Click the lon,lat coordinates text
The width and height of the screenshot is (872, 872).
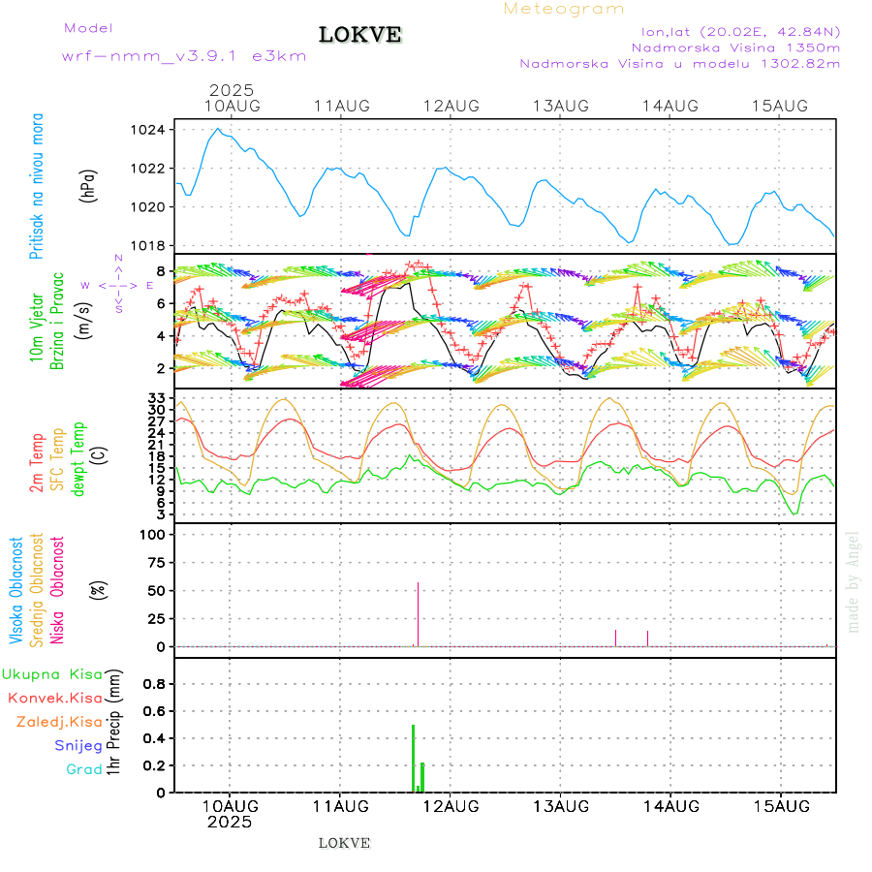click(734, 31)
